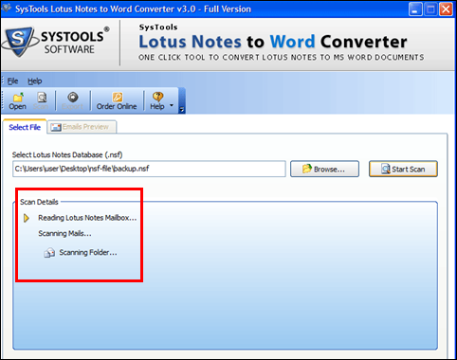Expand the Help toolbar dropdown arrow

click(172, 105)
